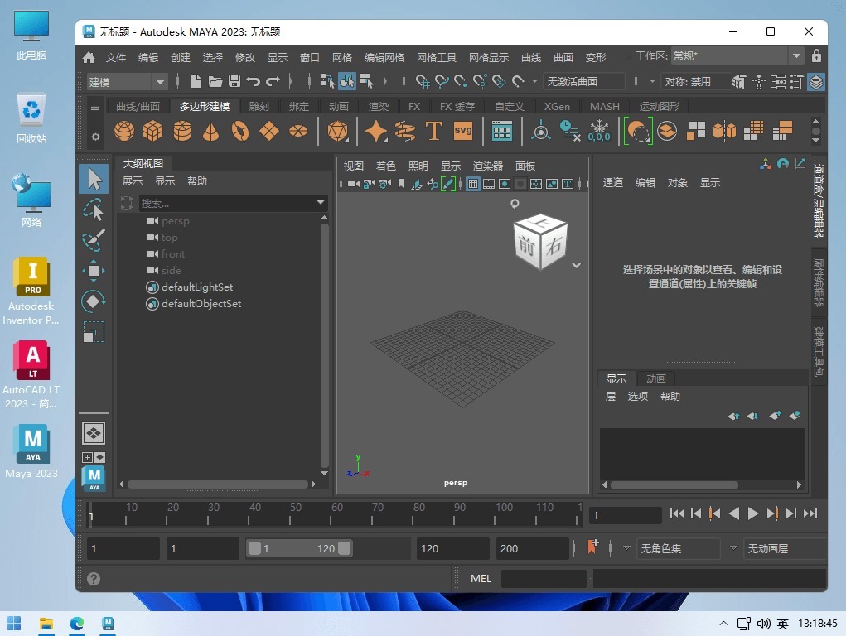Screen dimensions: 846x636
Task: Toggle the auto keyframe button
Action: pos(592,547)
